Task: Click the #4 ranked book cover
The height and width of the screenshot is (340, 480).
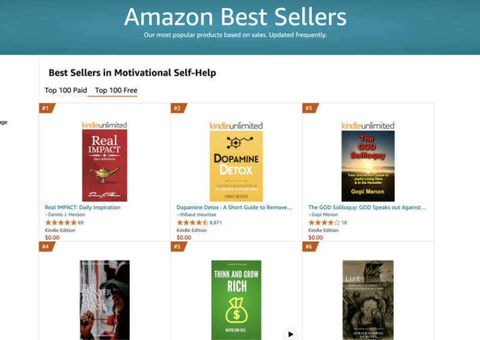Action: pyautogui.click(x=104, y=300)
